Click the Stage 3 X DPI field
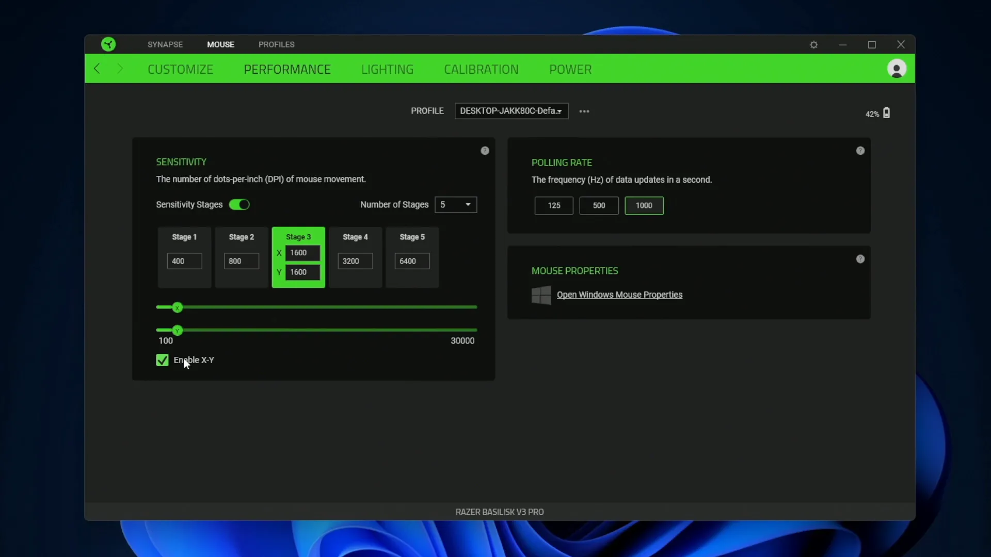 (302, 253)
